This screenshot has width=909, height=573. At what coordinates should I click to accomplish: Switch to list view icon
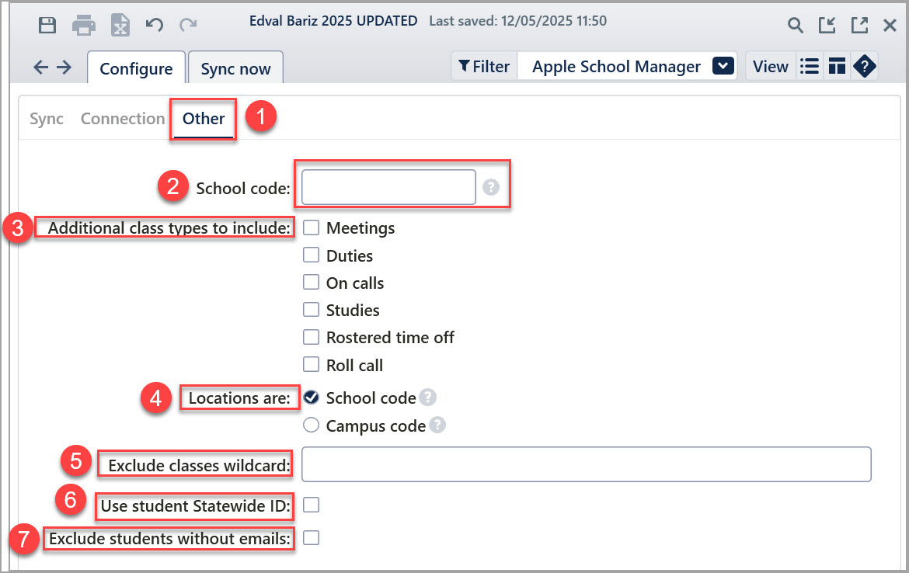(810, 66)
